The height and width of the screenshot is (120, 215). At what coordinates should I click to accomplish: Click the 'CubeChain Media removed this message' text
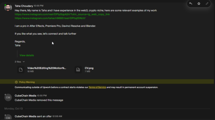(x=39, y=100)
